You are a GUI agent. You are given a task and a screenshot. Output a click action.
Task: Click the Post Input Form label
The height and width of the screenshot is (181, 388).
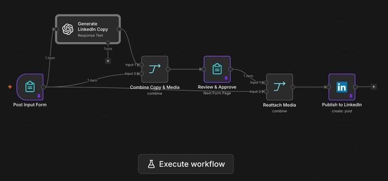tap(30, 105)
